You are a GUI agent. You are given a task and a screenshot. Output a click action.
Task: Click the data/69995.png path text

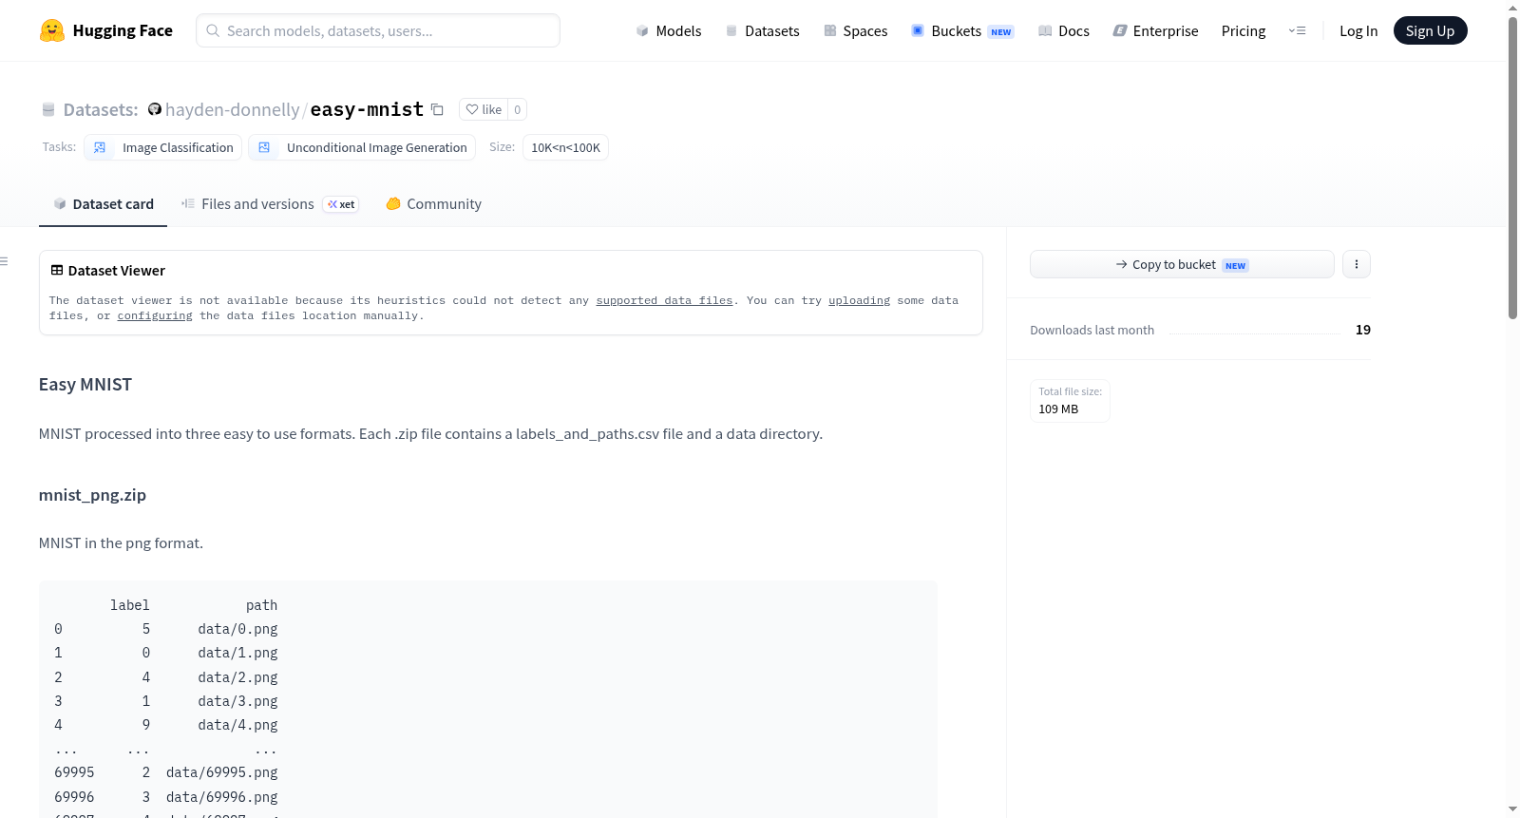coord(222,772)
